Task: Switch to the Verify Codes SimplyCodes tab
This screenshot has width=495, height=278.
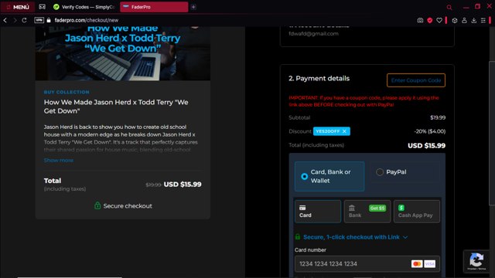Action: [x=84, y=7]
